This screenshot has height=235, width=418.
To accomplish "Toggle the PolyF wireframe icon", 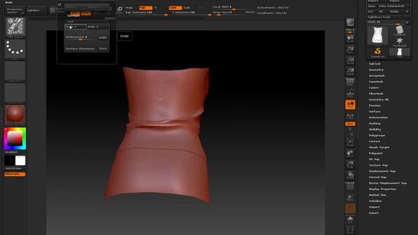I will click(x=350, y=185).
